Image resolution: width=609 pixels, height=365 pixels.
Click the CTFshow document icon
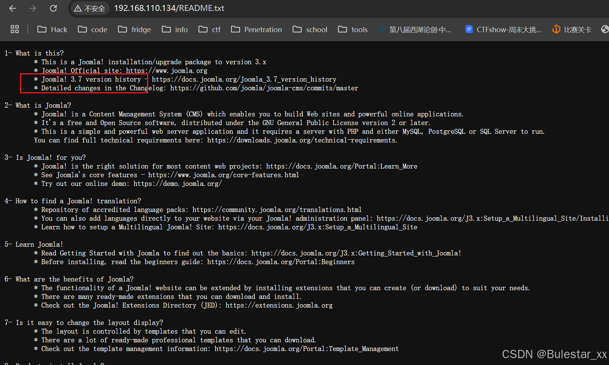(x=469, y=29)
